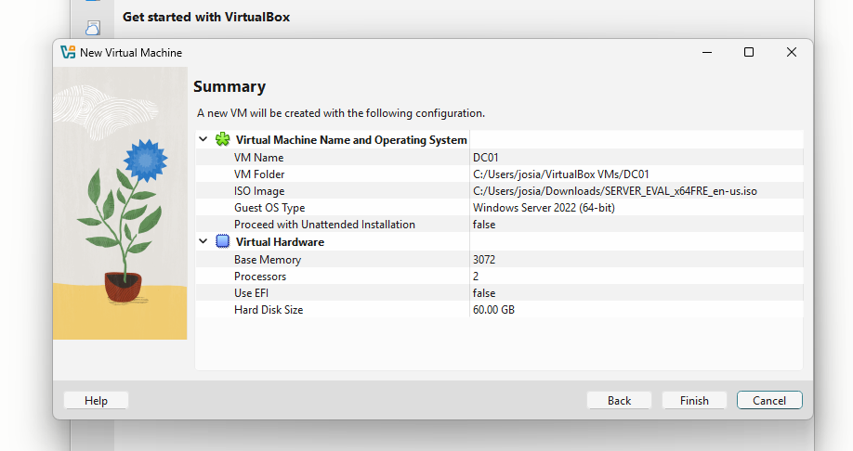Viewport: 853px width, 451px height.
Task: Collapse the Virtual Machine Name and Operating System section
Action: tap(203, 139)
